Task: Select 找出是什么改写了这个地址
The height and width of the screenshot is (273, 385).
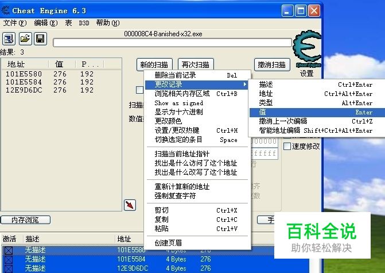Action: click(x=197, y=172)
